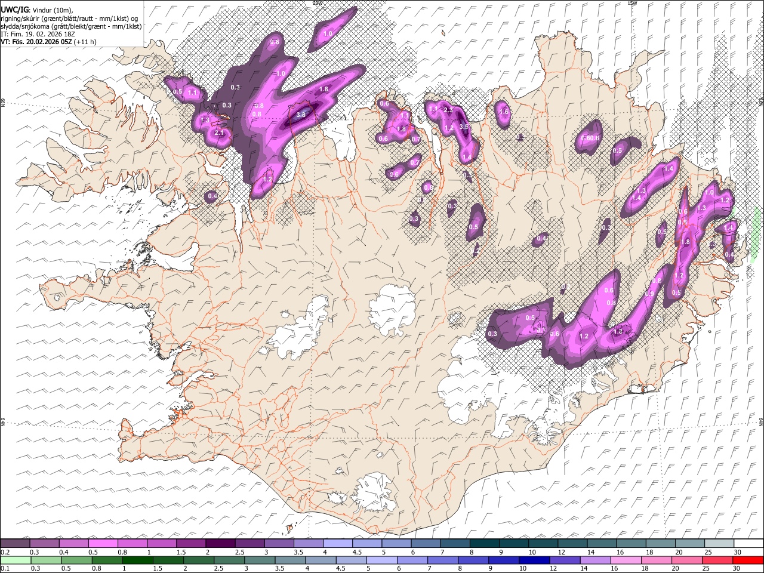Click the '0.1' label in the bottom legend row
The width and height of the screenshot is (764, 573).
(x=5, y=569)
